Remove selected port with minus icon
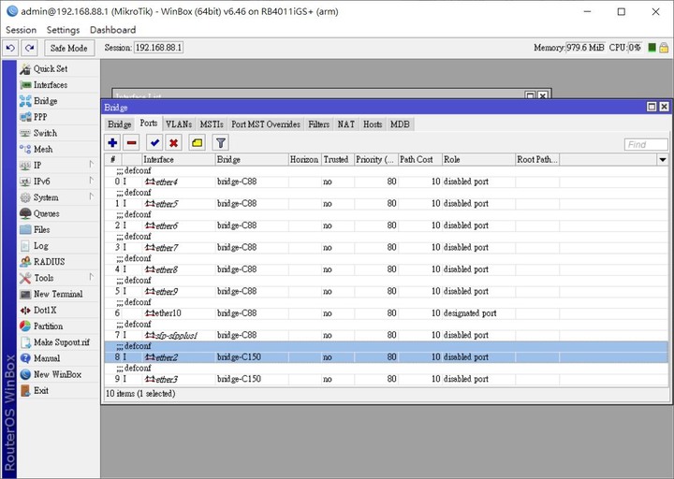The width and height of the screenshot is (674, 479). (132, 142)
